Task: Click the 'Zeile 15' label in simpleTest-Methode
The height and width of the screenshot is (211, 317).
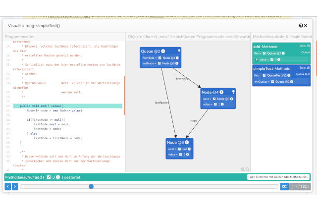Action: pyautogui.click(x=305, y=68)
